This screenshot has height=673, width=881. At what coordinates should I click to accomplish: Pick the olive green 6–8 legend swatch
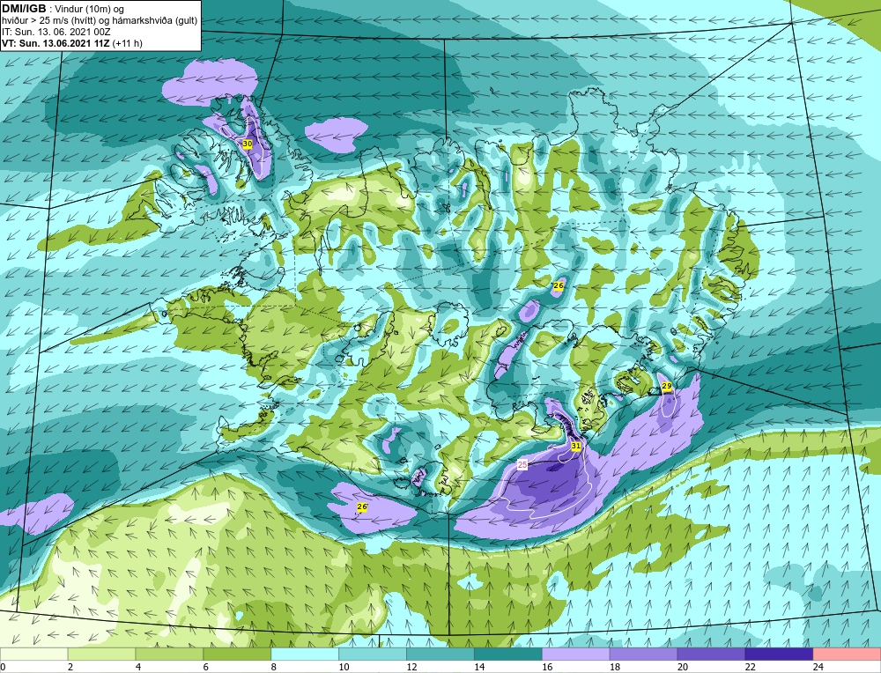point(237,654)
